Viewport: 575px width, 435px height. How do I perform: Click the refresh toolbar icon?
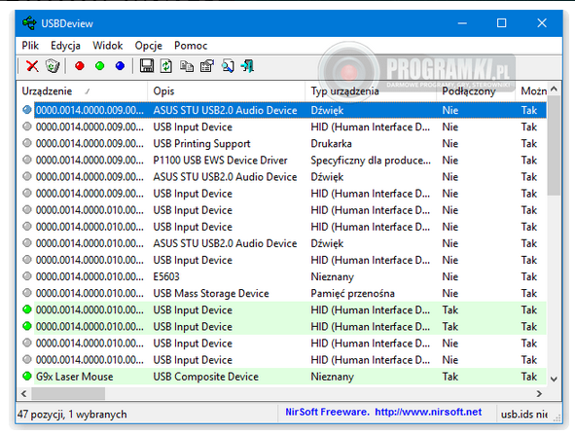[166, 66]
